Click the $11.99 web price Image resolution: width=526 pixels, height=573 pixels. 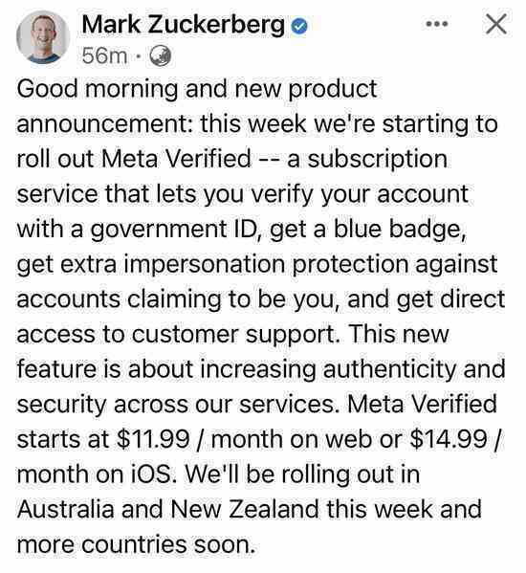tap(153, 439)
